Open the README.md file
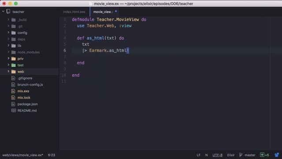 [27, 111]
